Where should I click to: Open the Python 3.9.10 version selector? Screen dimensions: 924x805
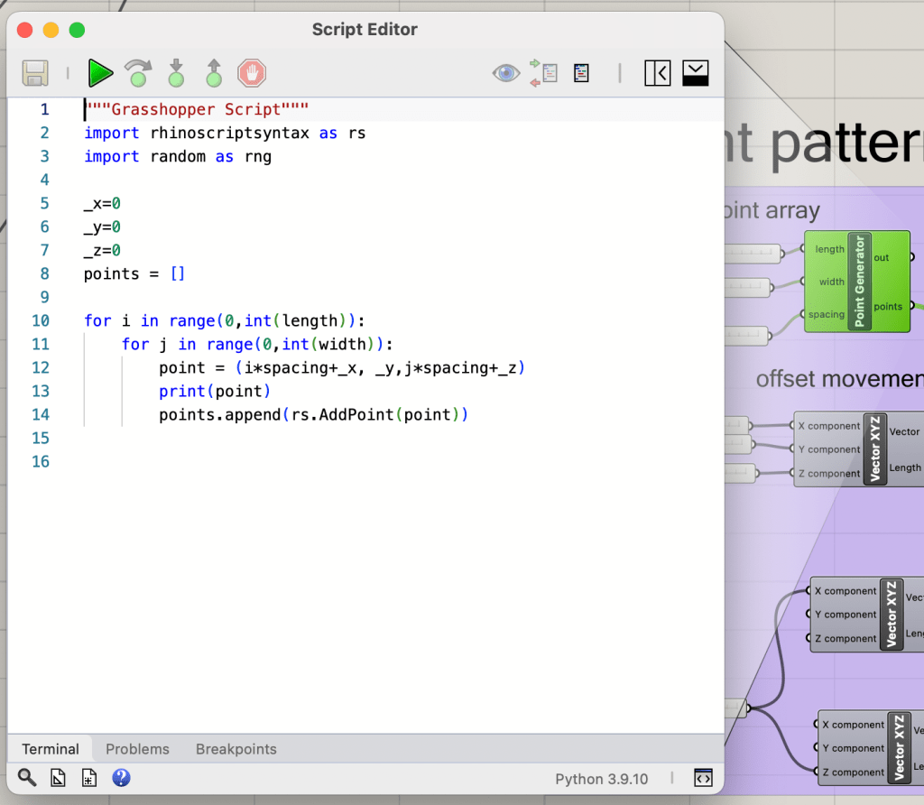click(x=601, y=779)
